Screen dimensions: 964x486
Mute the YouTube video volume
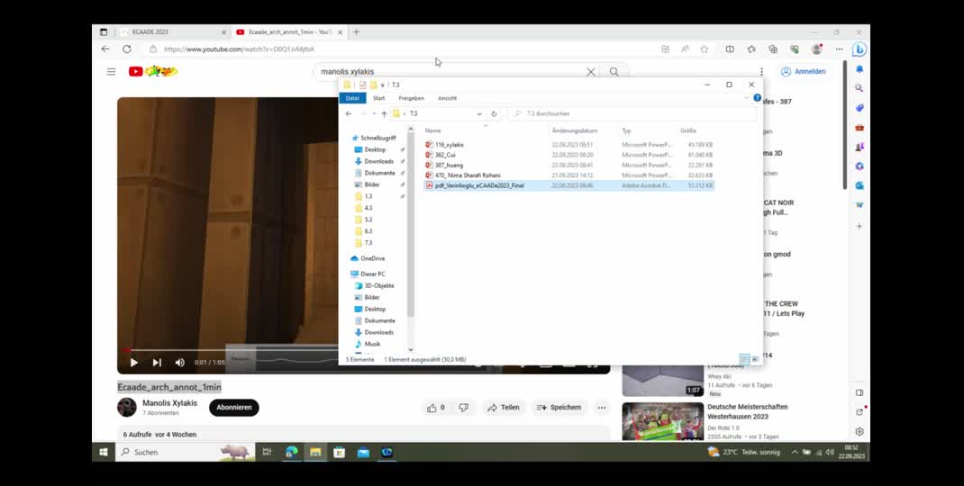click(x=179, y=363)
